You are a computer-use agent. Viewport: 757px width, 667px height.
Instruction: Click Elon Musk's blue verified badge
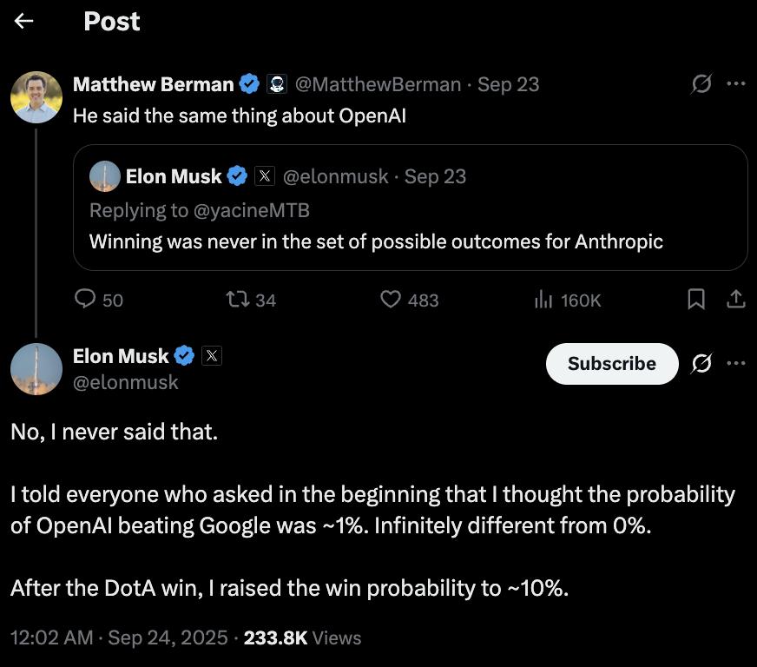pyautogui.click(x=183, y=354)
